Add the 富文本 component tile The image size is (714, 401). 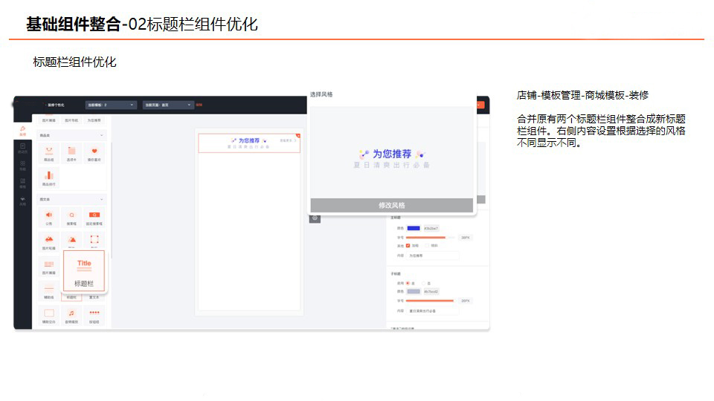click(x=94, y=297)
